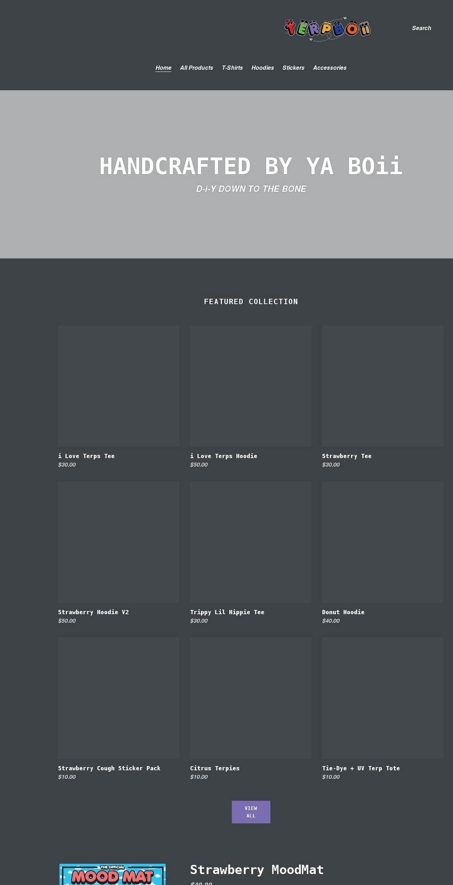Open Donut Hoodie product image
Viewport: 453px width, 885px height.
(383, 542)
